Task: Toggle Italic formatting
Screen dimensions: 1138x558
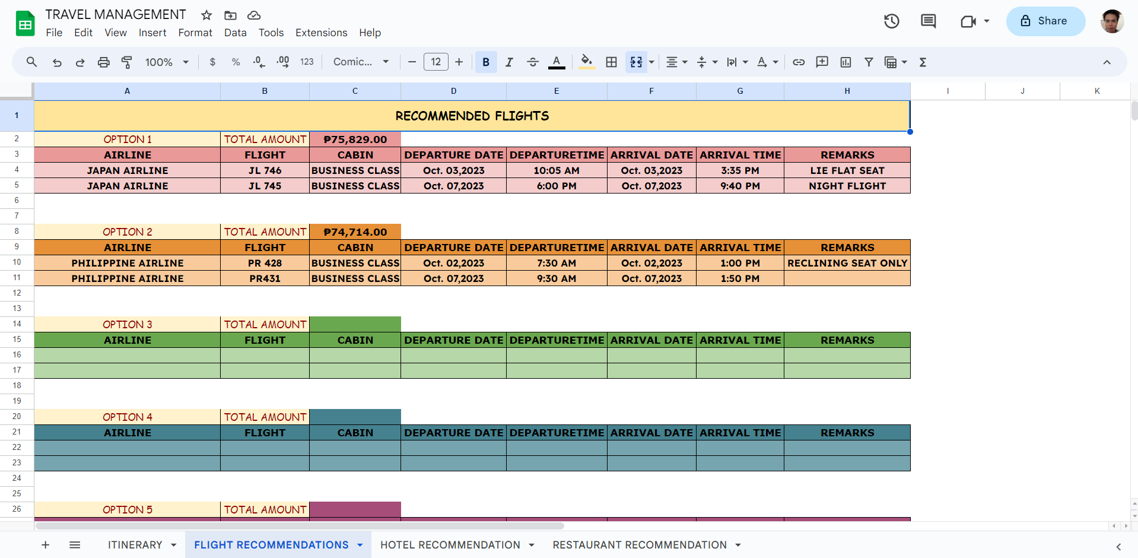Action: pyautogui.click(x=509, y=62)
